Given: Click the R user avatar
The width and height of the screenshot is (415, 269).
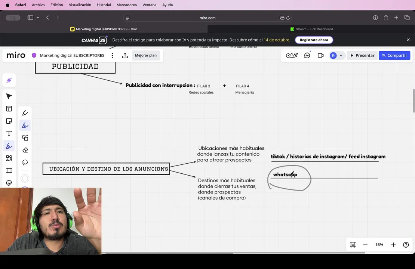Looking at the screenshot, I should 333,56.
